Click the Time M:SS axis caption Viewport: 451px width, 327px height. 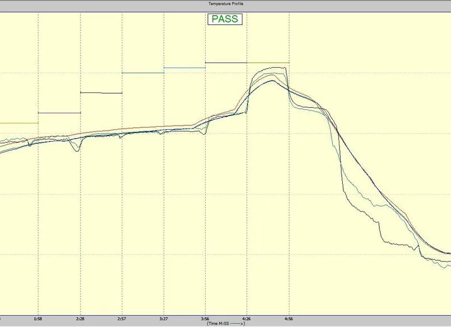[x=225, y=324]
